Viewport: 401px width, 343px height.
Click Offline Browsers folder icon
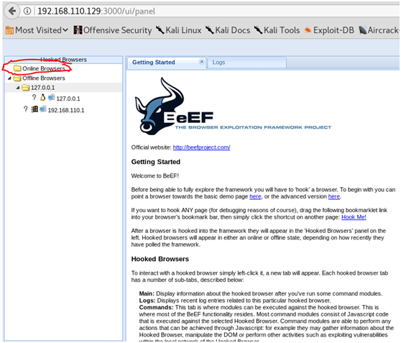(x=17, y=78)
